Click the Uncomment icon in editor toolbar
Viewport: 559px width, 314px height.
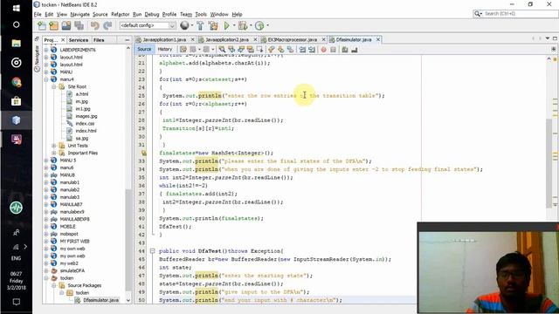pos(354,50)
